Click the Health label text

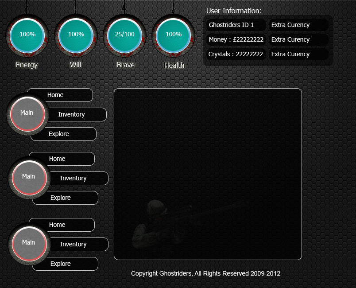pos(174,65)
